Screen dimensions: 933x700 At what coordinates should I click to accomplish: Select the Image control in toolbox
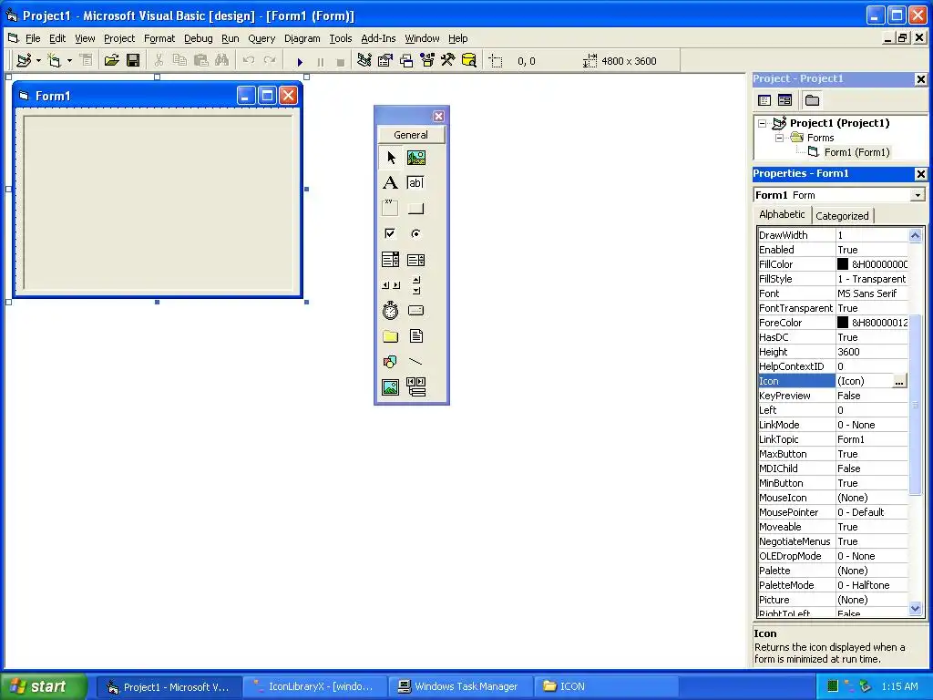(x=390, y=386)
